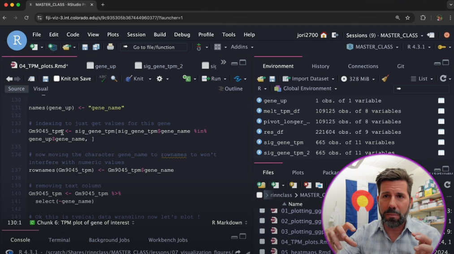
Task: Check the 01_plotting file checkbox
Action: pyautogui.click(x=262, y=210)
